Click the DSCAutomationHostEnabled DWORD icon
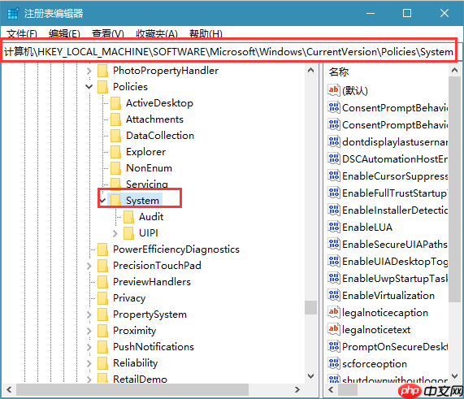This screenshot has height=399, width=464. [x=334, y=158]
